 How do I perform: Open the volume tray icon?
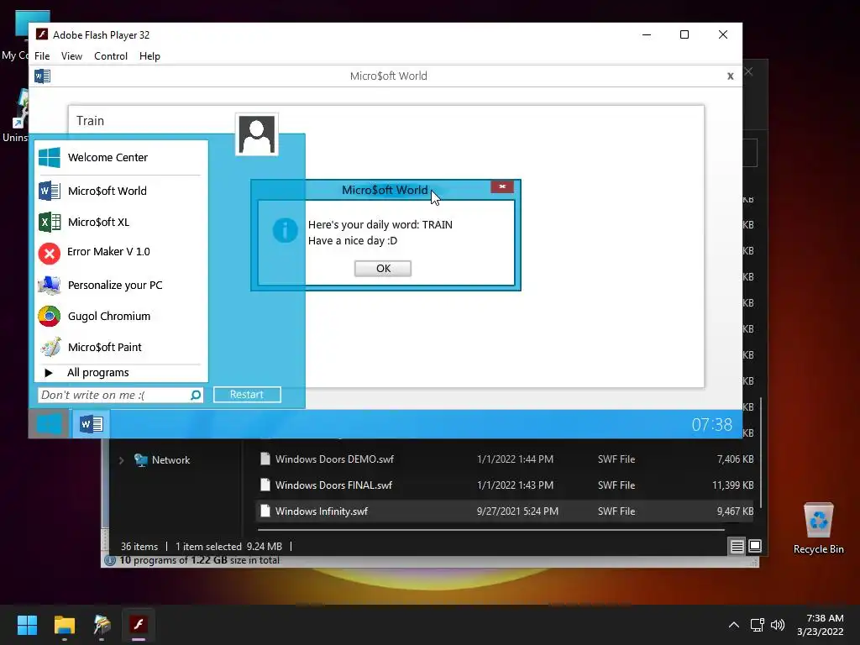tap(777, 625)
